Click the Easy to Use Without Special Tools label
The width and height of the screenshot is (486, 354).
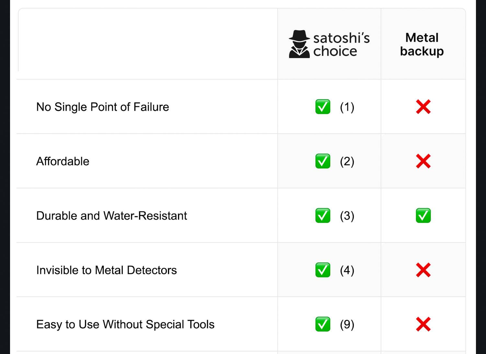point(125,324)
